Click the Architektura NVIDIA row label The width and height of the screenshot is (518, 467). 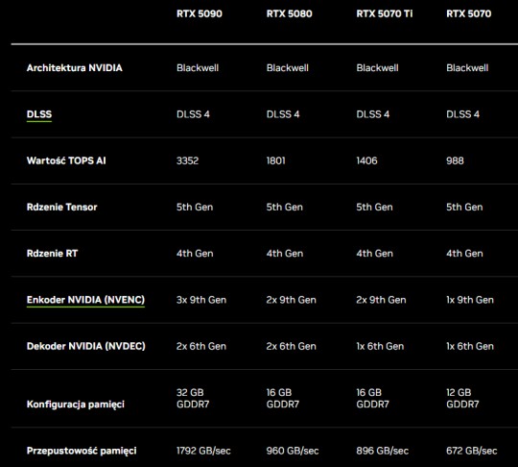coord(74,68)
